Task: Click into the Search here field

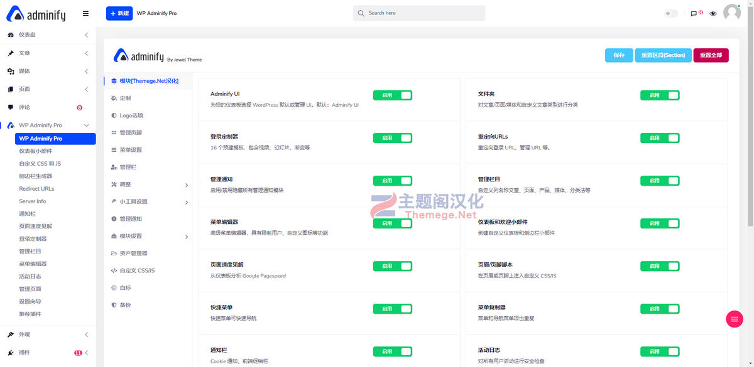Action: pos(419,13)
